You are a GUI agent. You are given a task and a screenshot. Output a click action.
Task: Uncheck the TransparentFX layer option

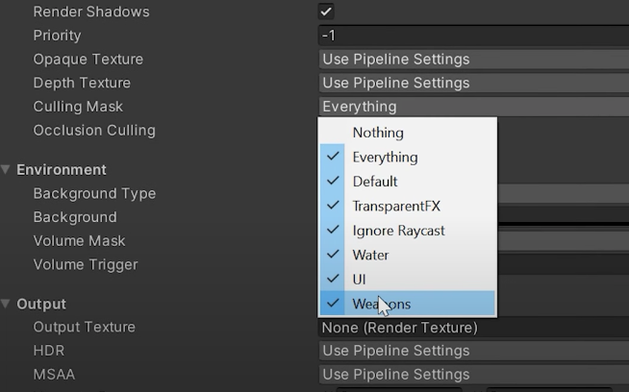click(x=394, y=206)
